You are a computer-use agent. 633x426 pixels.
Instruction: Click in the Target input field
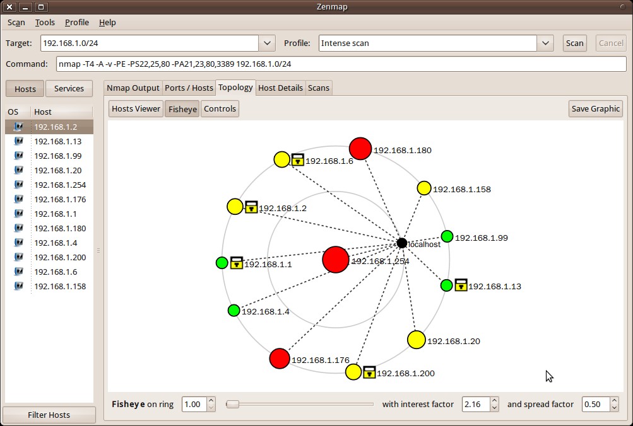point(150,43)
